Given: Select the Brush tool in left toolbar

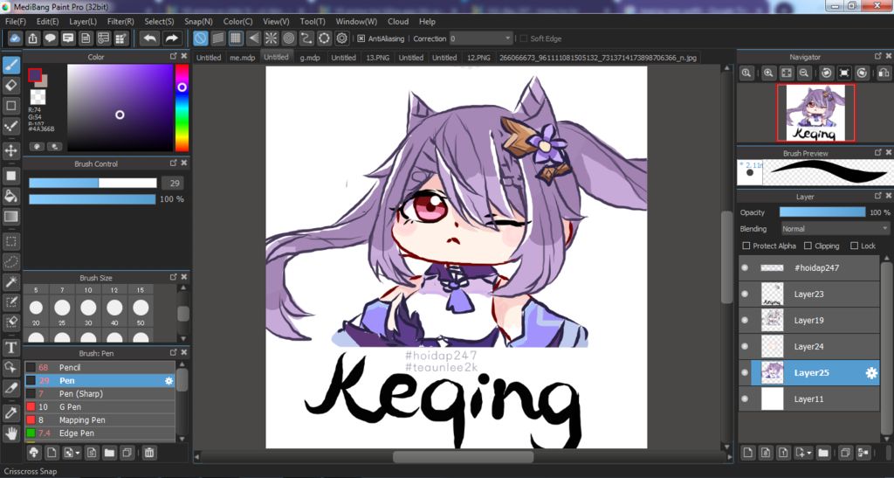Looking at the screenshot, I should click(x=10, y=65).
